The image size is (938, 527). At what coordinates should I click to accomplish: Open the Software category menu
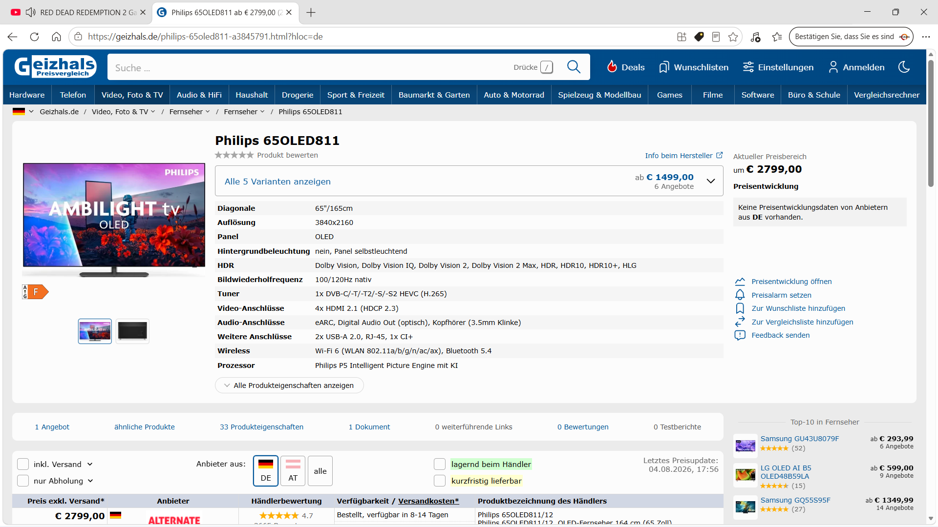tap(758, 95)
